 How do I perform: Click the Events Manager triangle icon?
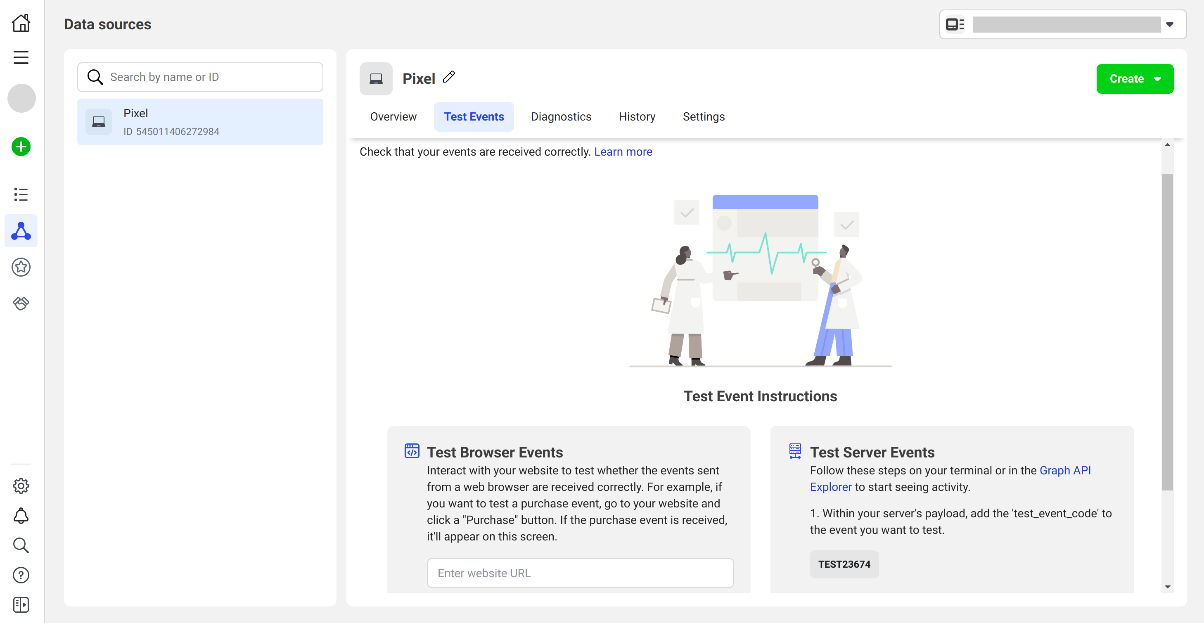point(21,230)
